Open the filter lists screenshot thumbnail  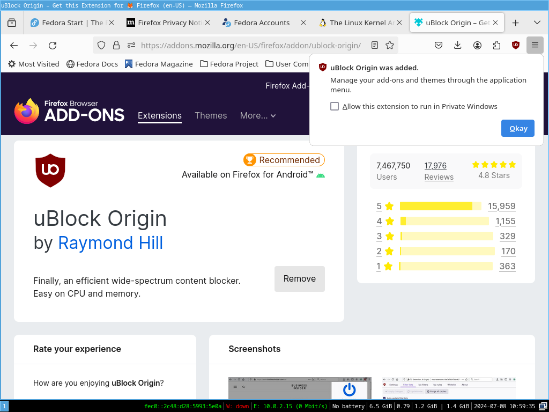[449, 388]
